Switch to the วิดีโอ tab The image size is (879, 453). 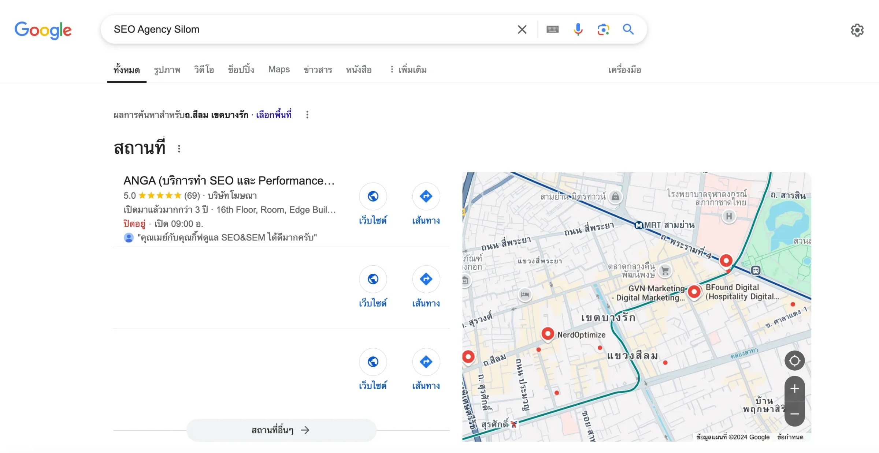tap(204, 70)
